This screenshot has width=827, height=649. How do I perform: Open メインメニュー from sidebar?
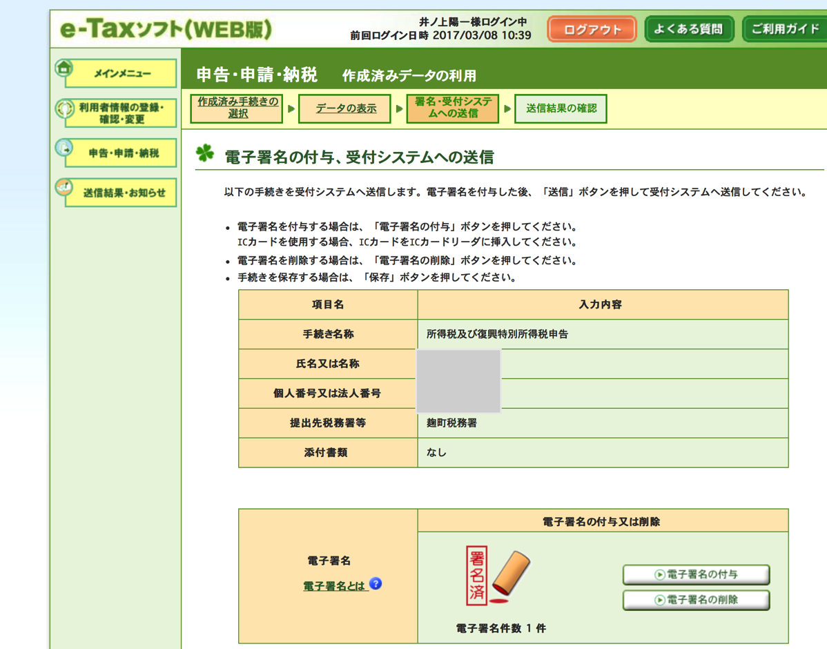(122, 73)
